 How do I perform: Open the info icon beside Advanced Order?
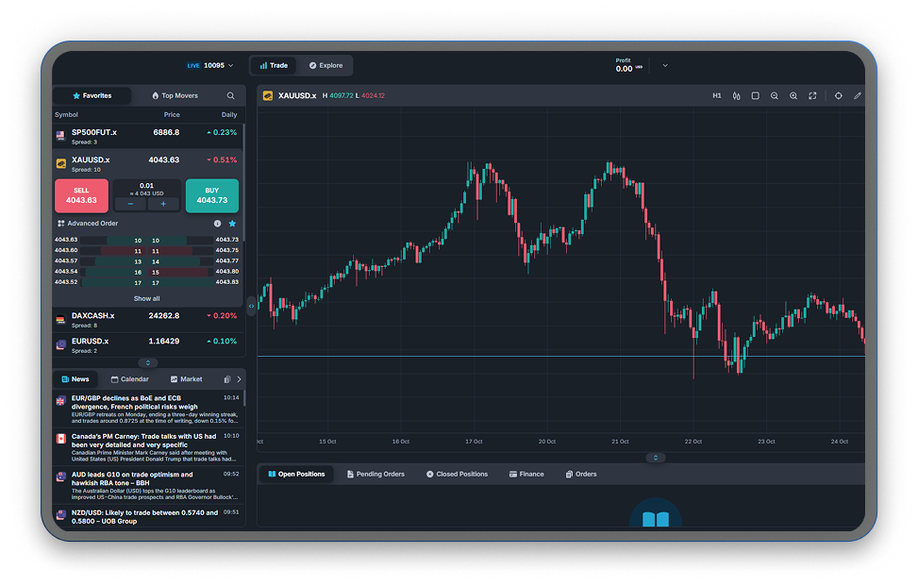(x=217, y=224)
